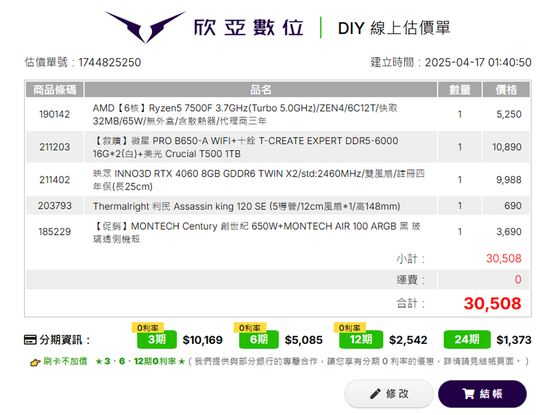This screenshot has height=415, width=539.
Task: Click the price 10,890
Action: coord(507,147)
